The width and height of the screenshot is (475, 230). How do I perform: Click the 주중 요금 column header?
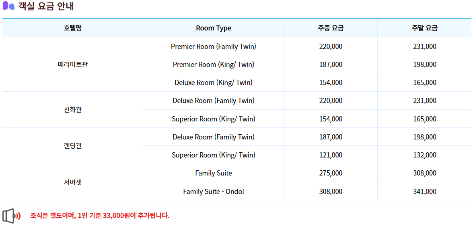tap(331, 28)
